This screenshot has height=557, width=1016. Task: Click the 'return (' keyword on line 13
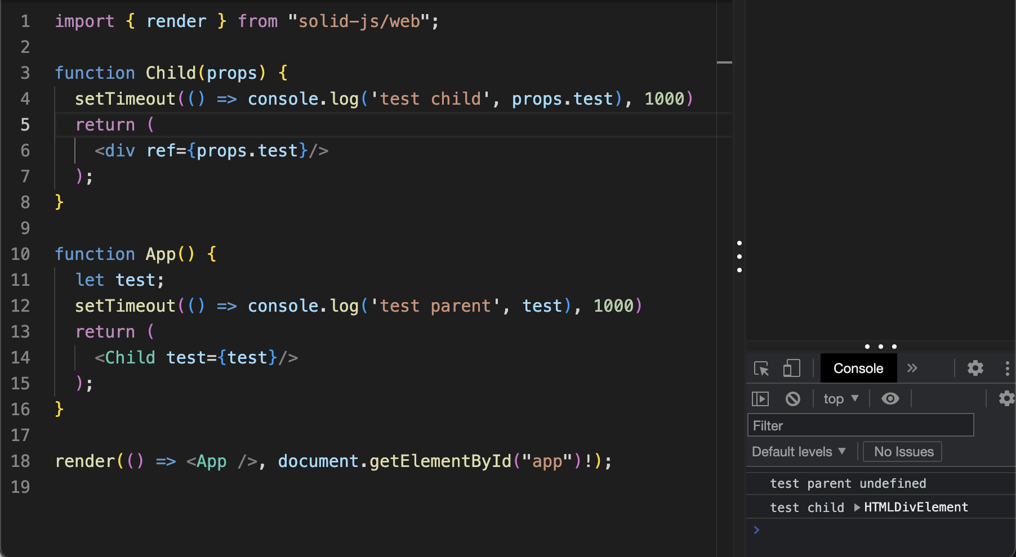tap(115, 332)
